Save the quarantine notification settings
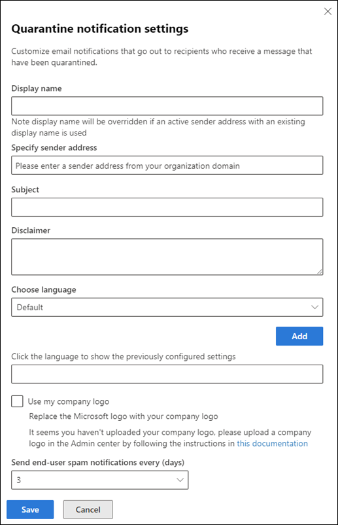Viewport: 338px width, 525px height. [30, 509]
